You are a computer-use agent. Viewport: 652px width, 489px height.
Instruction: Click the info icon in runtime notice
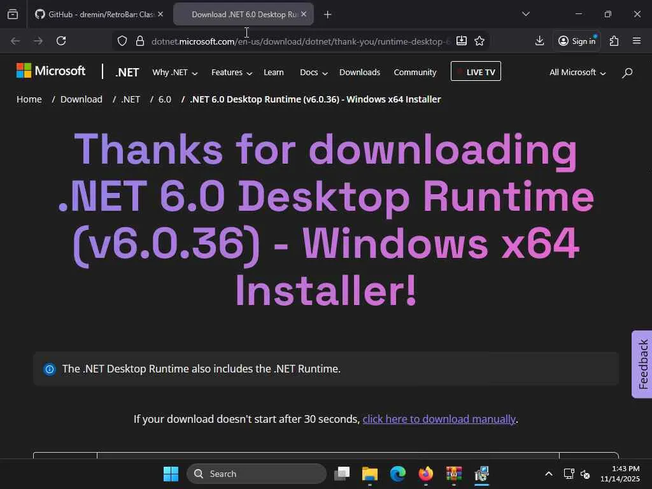tap(50, 369)
